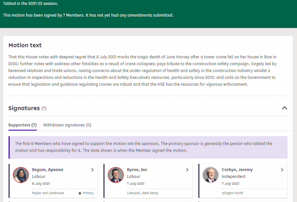The width and height of the screenshot is (297, 202).
Task: Switch to Withdrawn signatures tab
Action: [67, 125]
